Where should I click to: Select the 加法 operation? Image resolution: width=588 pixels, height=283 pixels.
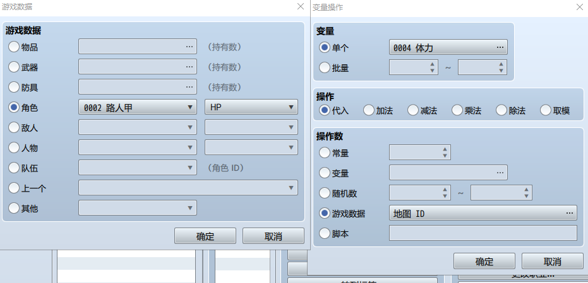(x=369, y=110)
